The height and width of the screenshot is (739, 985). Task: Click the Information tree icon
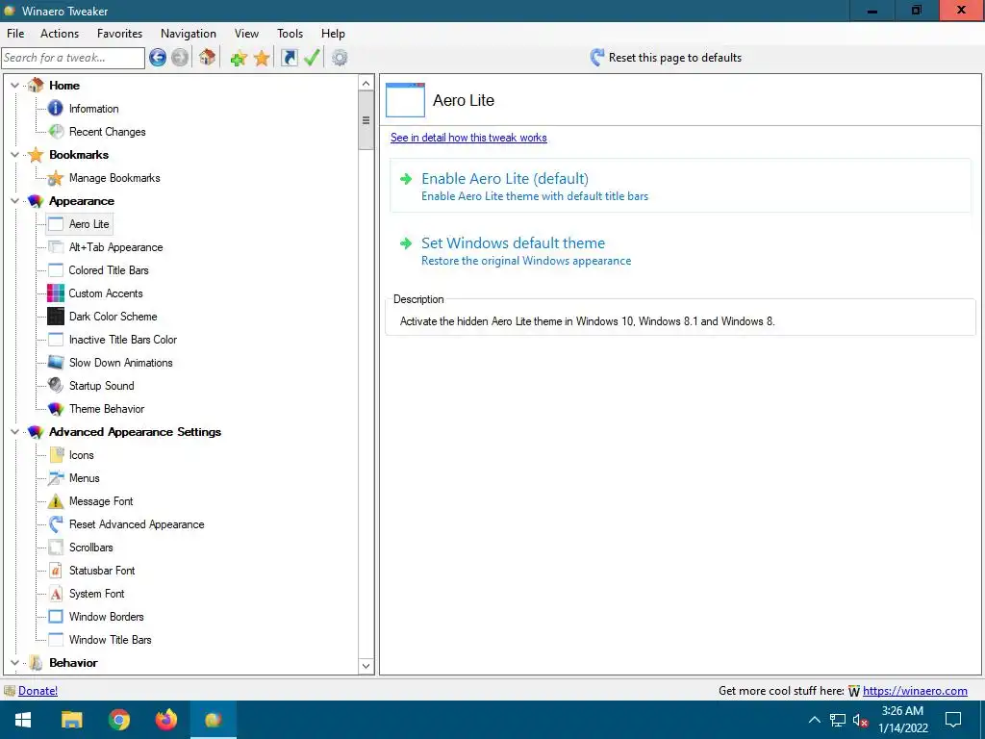(55, 108)
